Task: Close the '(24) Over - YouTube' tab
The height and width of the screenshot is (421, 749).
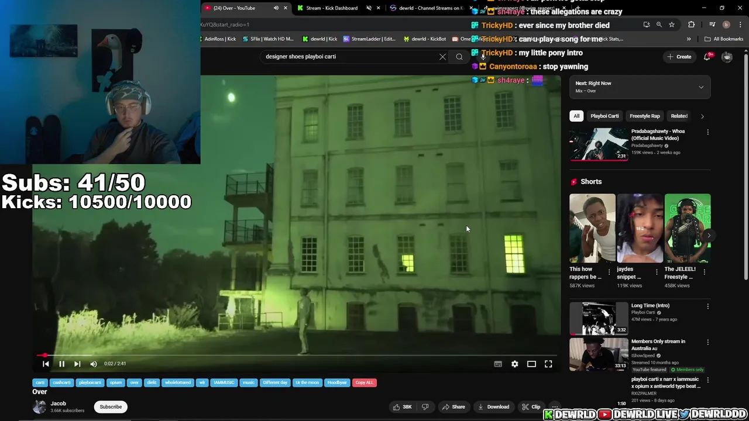Action: click(286, 8)
